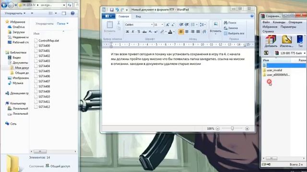Select OneDrive in Explorer sidebar

[x=16, y=27]
